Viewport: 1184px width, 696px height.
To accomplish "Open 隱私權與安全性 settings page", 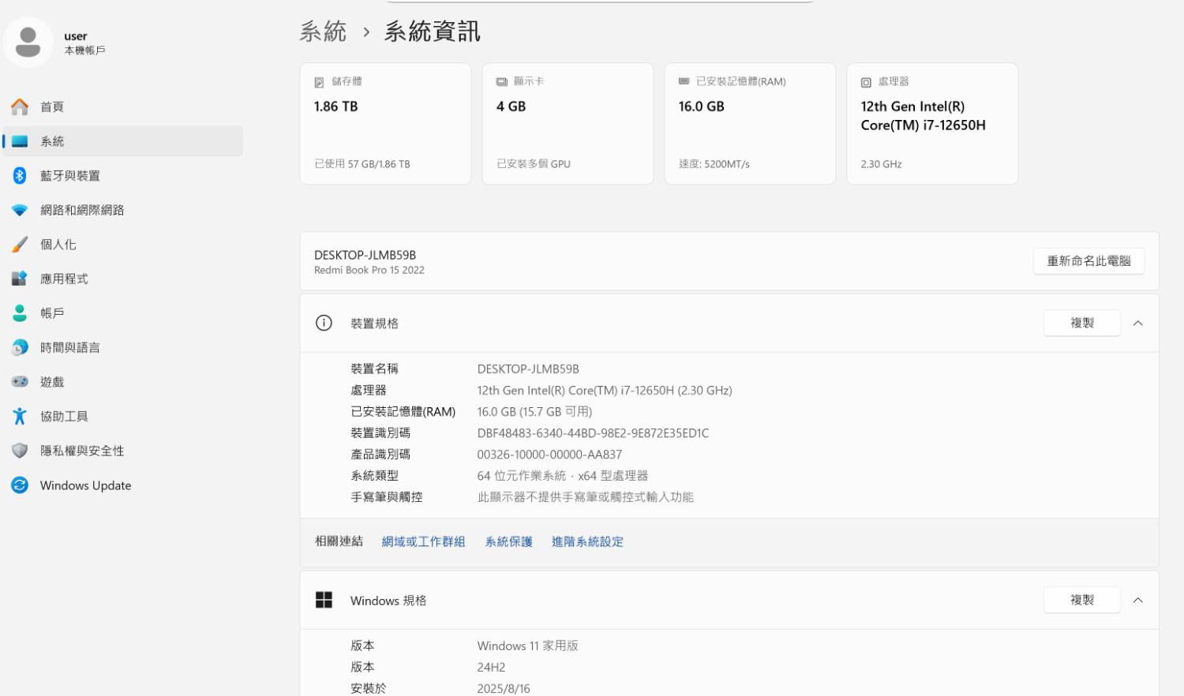I will (x=123, y=451).
